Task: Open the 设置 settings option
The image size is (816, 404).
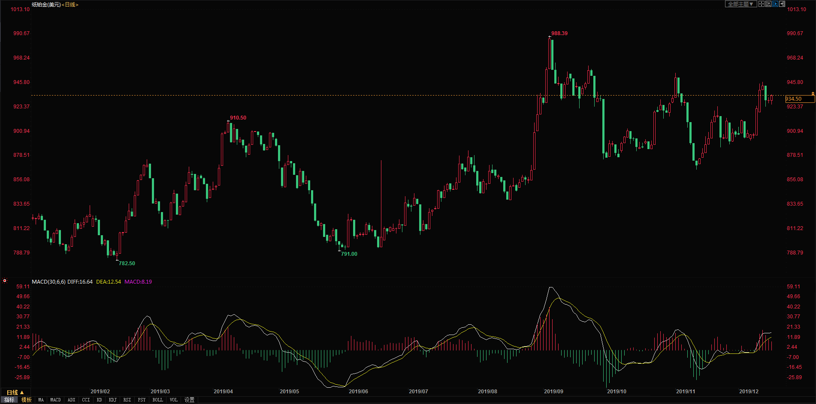Action: pyautogui.click(x=190, y=400)
